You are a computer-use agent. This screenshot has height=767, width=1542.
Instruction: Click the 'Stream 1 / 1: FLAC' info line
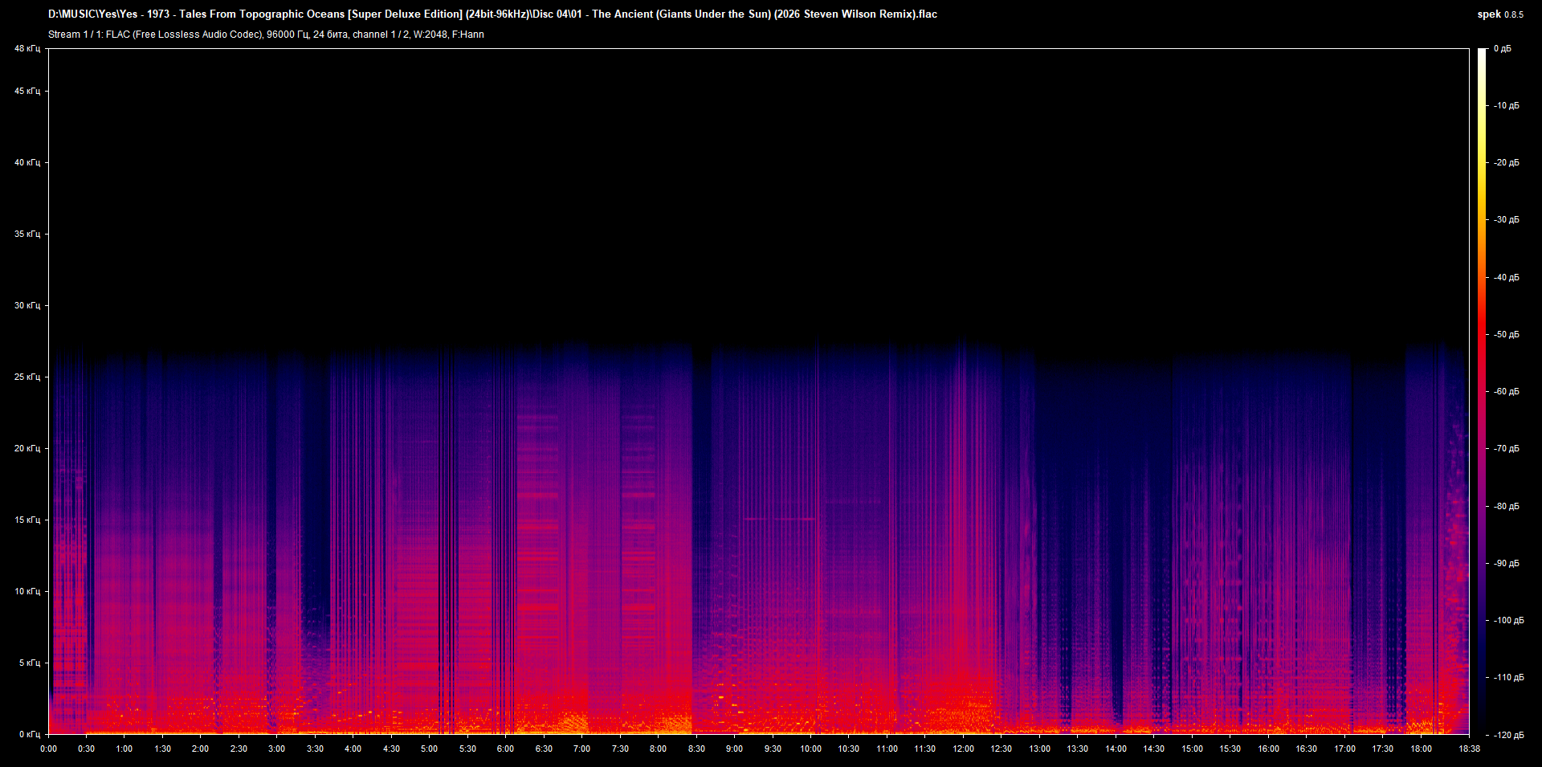pyautogui.click(x=266, y=35)
